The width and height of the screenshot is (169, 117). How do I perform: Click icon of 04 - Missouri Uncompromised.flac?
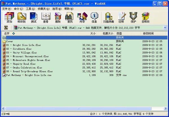coord(4,56)
